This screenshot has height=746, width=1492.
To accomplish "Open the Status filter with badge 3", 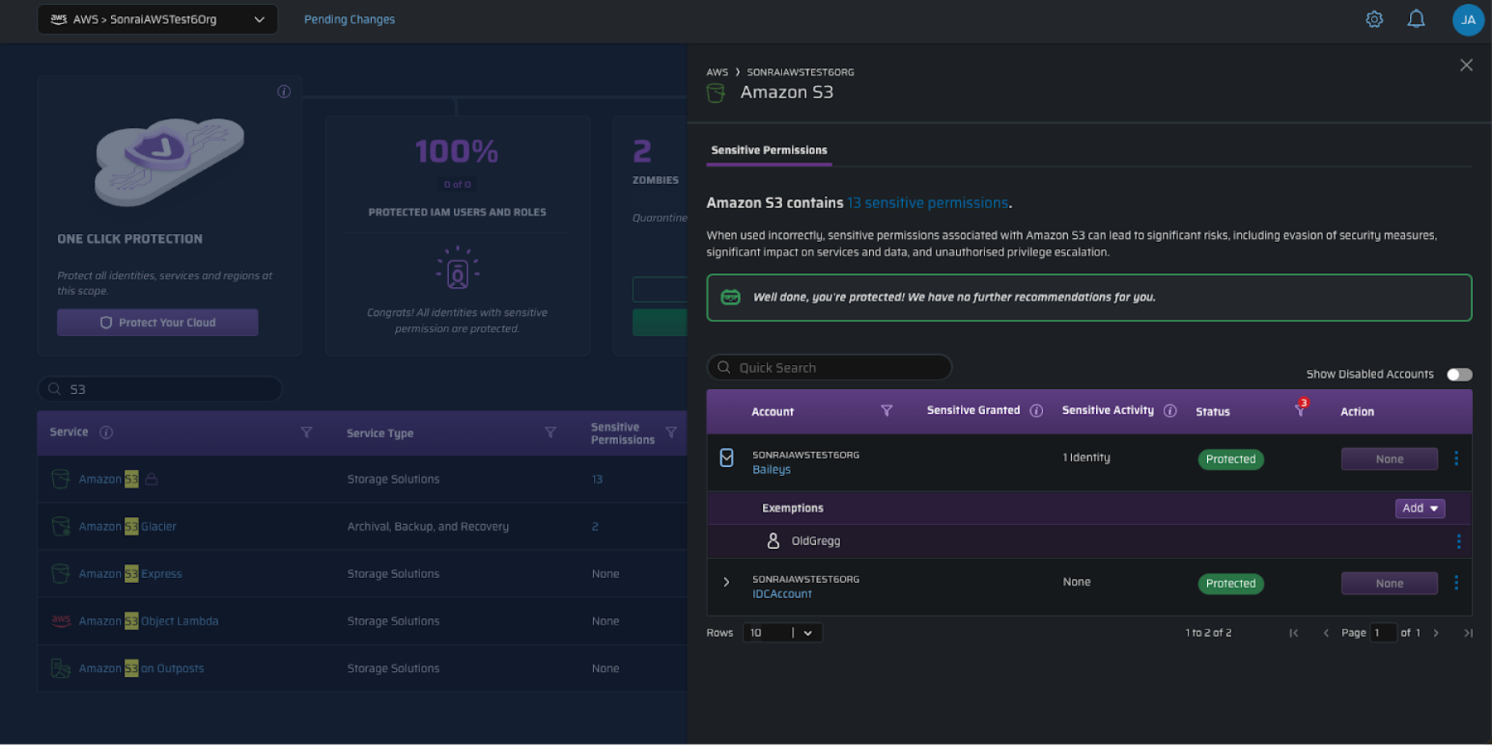I will click(1300, 409).
